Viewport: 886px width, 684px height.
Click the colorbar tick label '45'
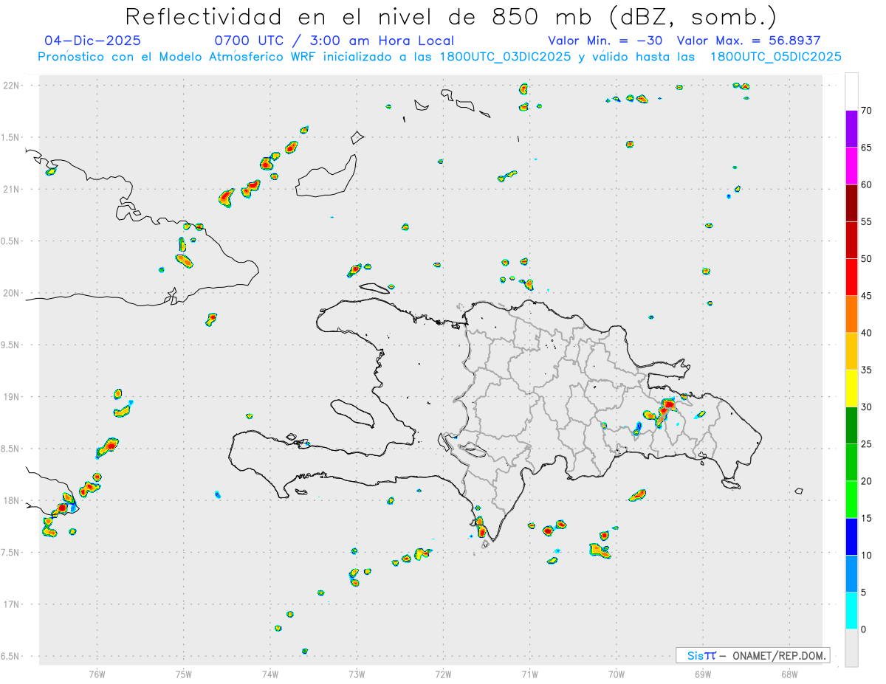tap(867, 296)
